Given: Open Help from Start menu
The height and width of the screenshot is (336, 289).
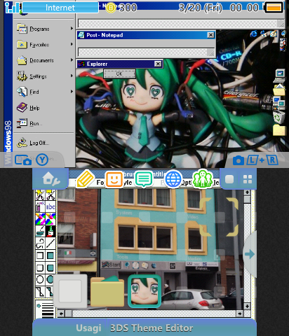Looking at the screenshot, I should point(44,108).
